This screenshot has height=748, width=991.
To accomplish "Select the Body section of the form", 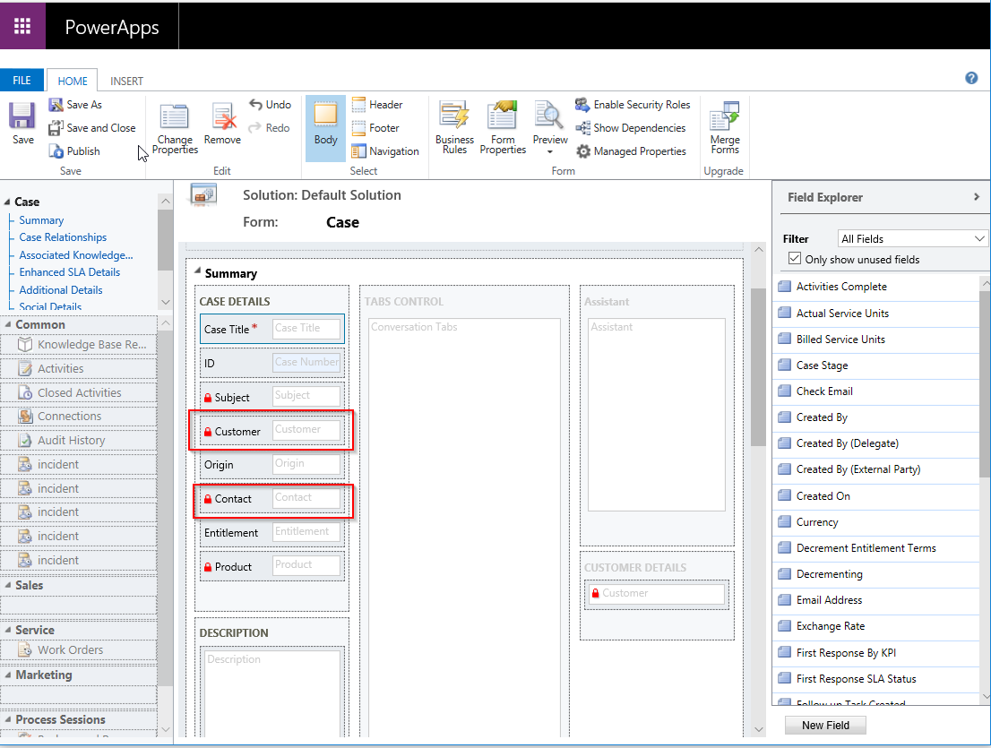I will tap(325, 128).
